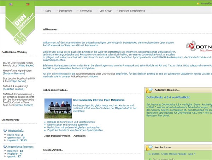Viewport: 212px width, 160px height.
Task: Click the user icon next to Anmelden at top
Action: pyautogui.click(x=198, y=4)
